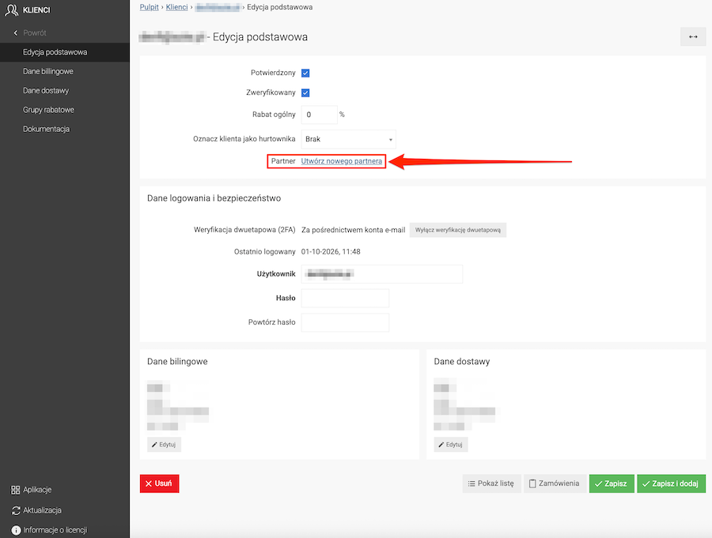Click the last login date 01-10-2026, 11:48
The image size is (712, 538).
pyautogui.click(x=331, y=252)
